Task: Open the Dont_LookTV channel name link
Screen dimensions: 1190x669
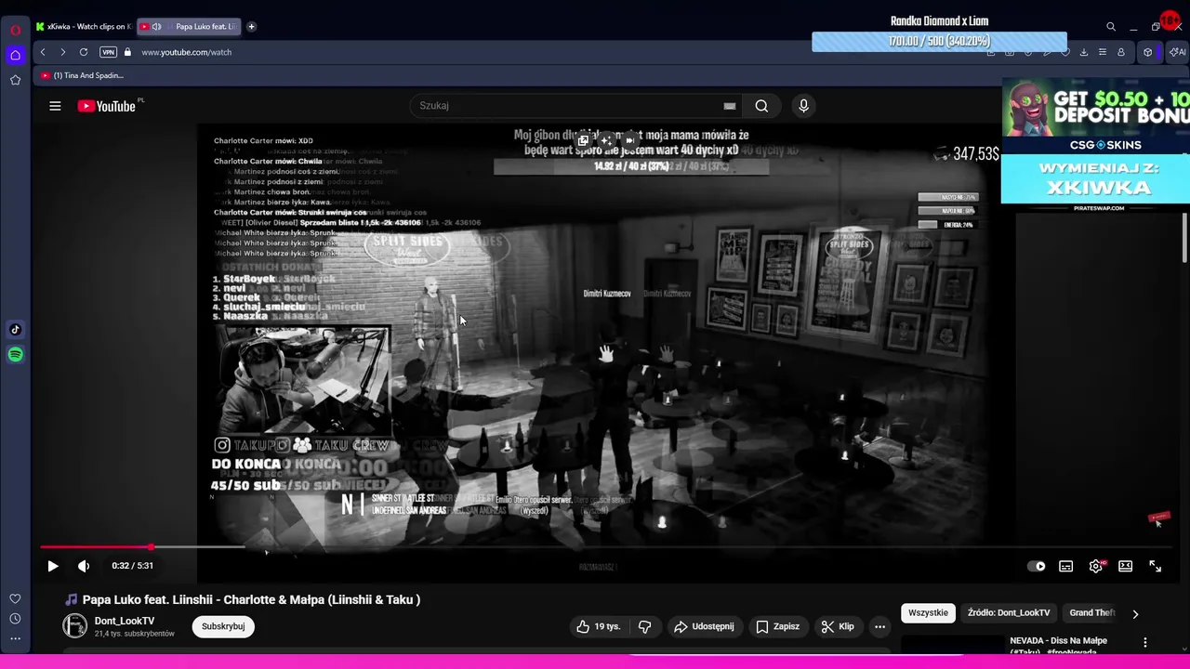Action: [x=125, y=621]
